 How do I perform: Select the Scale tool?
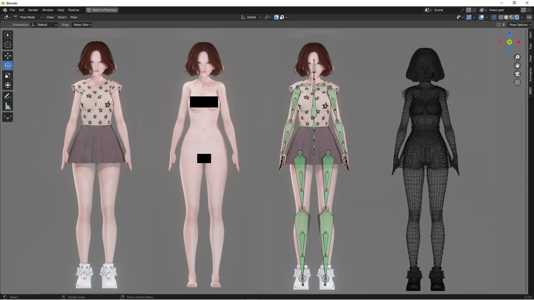click(x=8, y=75)
